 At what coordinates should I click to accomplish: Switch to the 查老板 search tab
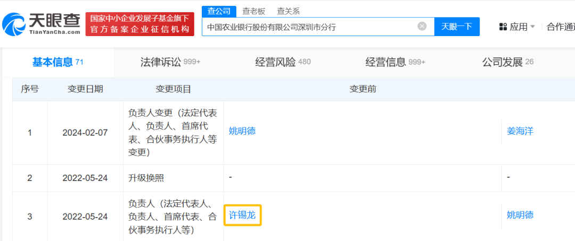(x=253, y=11)
